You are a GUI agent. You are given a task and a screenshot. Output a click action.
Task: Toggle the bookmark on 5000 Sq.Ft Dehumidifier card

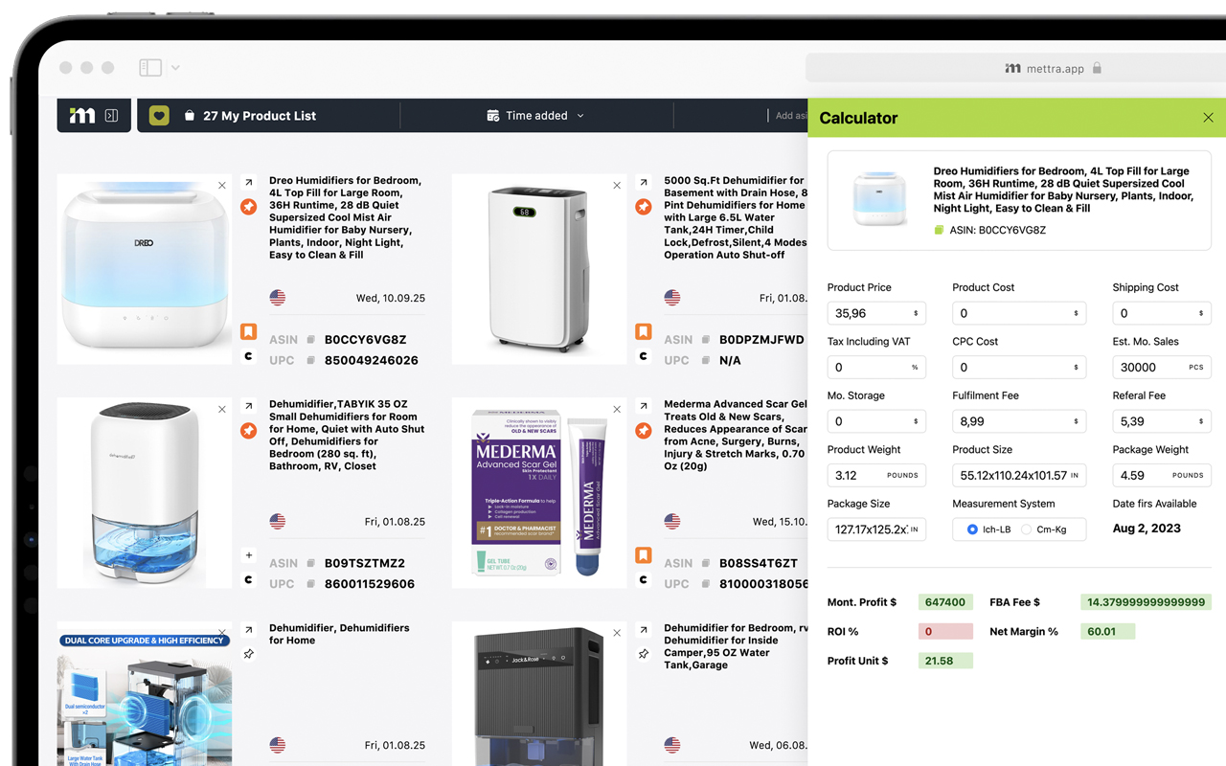(x=644, y=332)
